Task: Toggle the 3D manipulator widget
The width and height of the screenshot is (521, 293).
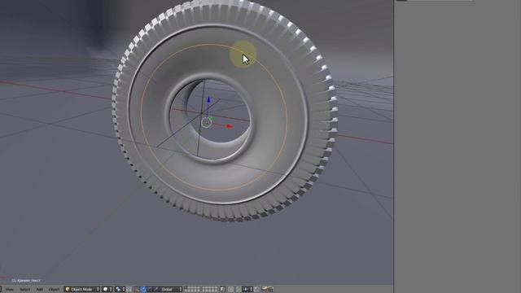Action: coord(137,290)
